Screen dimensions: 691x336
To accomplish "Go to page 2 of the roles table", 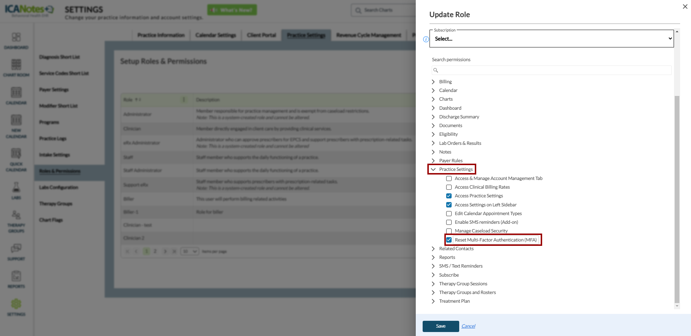I will click(155, 251).
